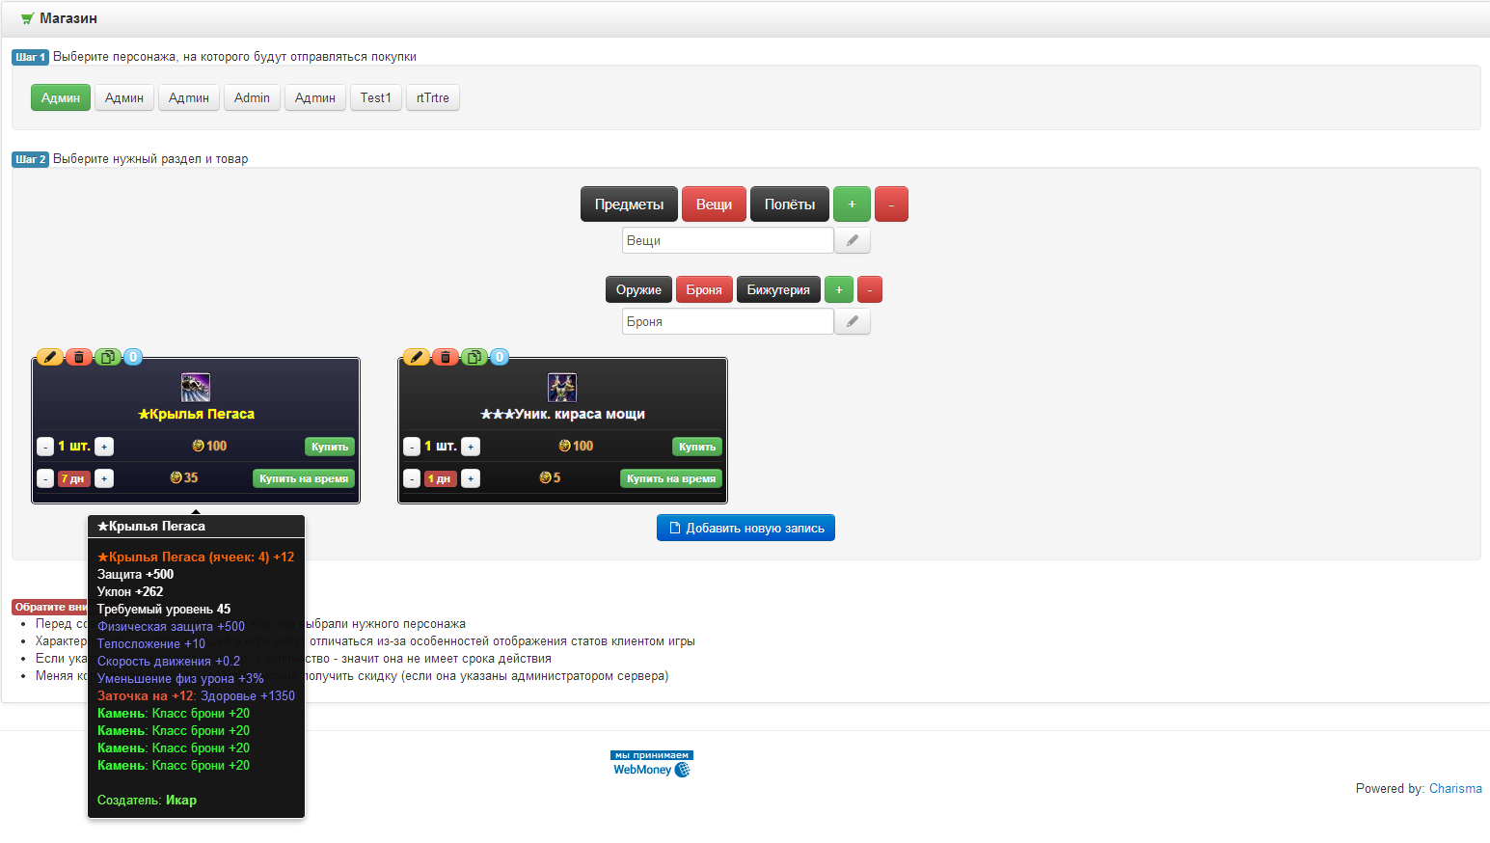Open the Уник. кираса мощи item image
Viewport: 1490px width, 843px height.
click(562, 388)
